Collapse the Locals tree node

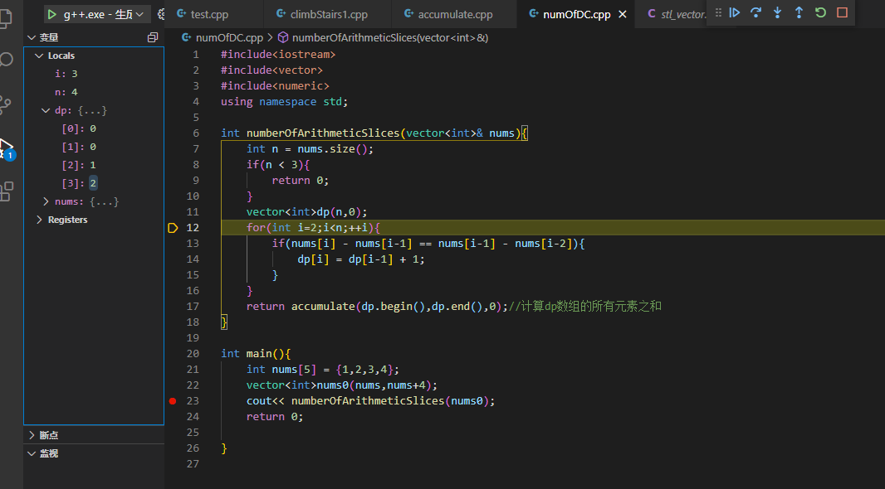point(39,56)
